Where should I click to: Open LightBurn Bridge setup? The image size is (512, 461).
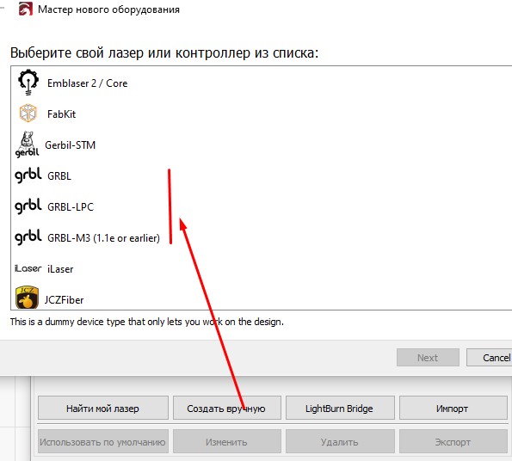click(340, 409)
